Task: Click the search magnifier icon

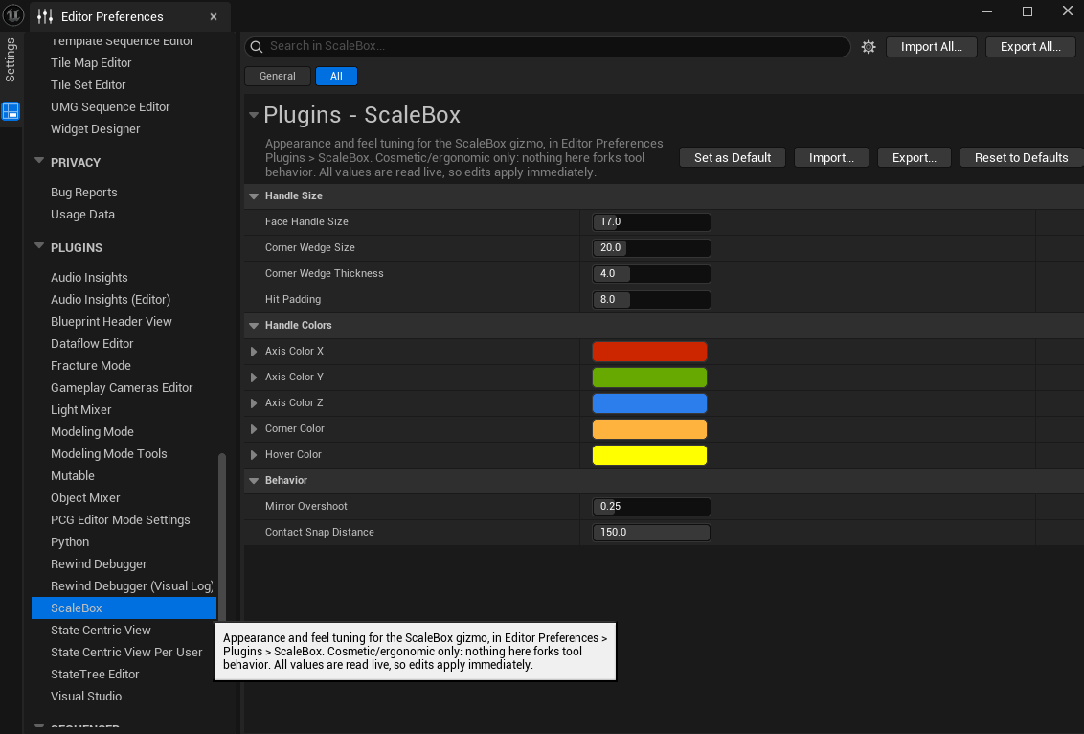Action: [257, 46]
